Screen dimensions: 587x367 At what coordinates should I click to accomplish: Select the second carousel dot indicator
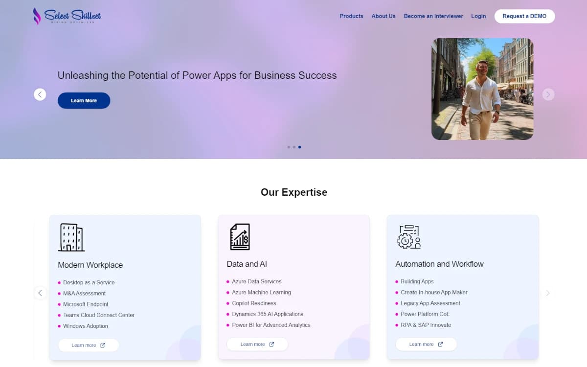pyautogui.click(x=294, y=147)
